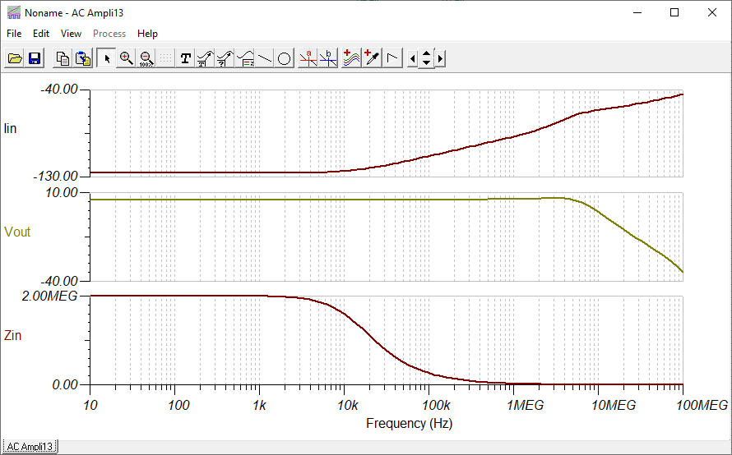Click the 1k frequency tick label
This screenshot has width=732, height=455.
259,406
